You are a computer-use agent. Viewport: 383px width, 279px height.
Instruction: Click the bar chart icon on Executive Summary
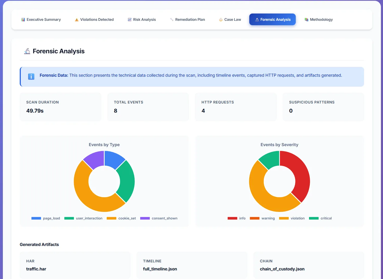coord(23,19)
